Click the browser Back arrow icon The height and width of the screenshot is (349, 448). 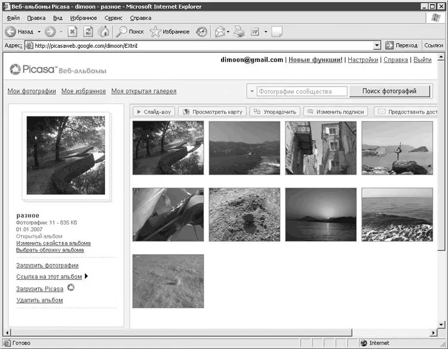(10, 31)
